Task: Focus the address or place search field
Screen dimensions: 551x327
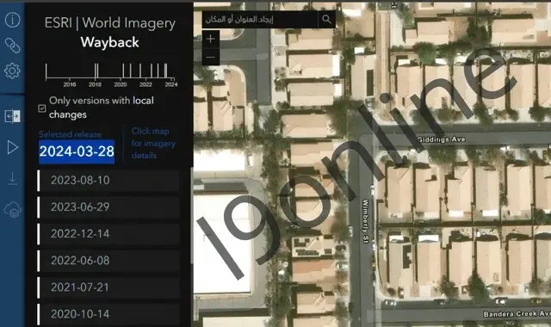Action: pos(260,19)
